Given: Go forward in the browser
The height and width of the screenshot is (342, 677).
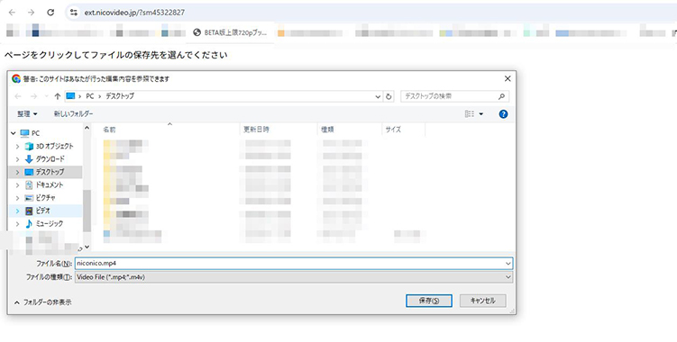Looking at the screenshot, I should [31, 13].
